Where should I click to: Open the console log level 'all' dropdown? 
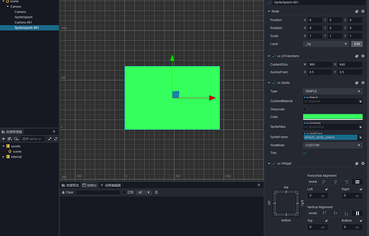[144, 192]
